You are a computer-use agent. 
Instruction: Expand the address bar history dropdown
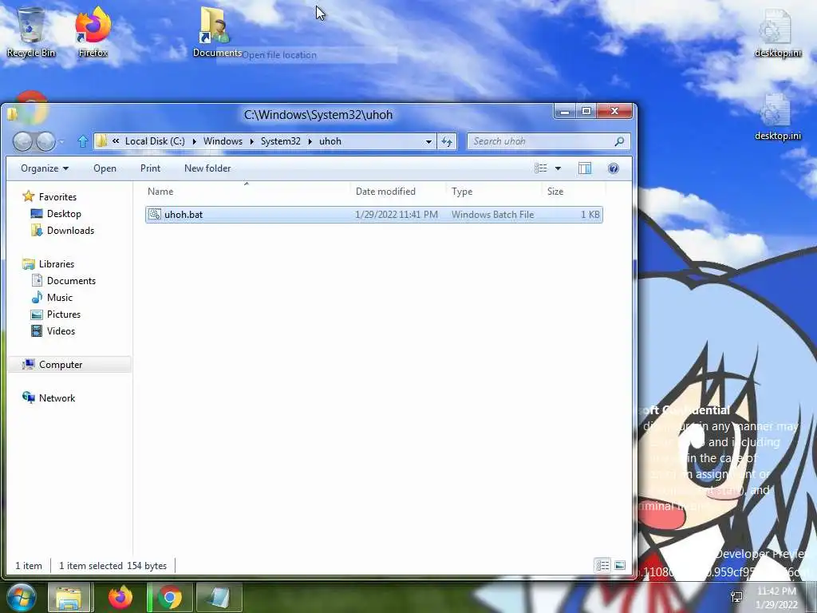428,141
